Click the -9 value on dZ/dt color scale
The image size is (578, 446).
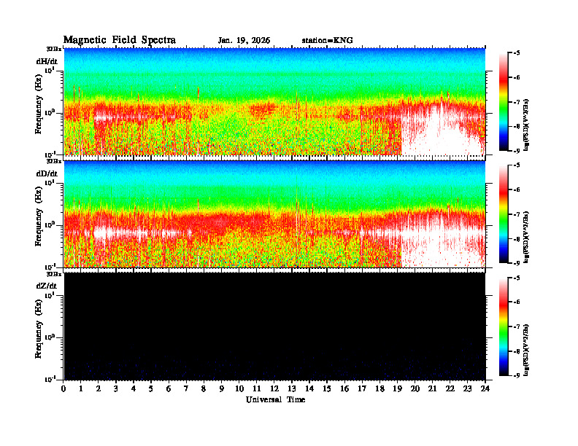(517, 375)
